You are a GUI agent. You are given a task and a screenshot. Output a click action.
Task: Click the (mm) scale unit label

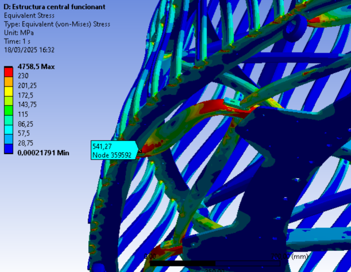[300, 257]
